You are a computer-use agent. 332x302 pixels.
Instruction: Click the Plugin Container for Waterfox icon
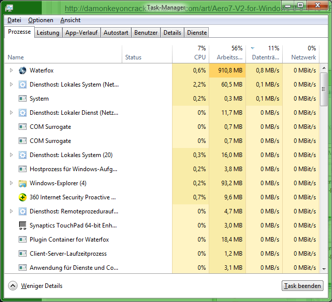coord(23,240)
